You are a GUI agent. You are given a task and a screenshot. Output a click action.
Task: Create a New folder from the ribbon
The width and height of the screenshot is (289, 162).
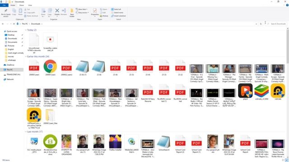tap(72, 13)
